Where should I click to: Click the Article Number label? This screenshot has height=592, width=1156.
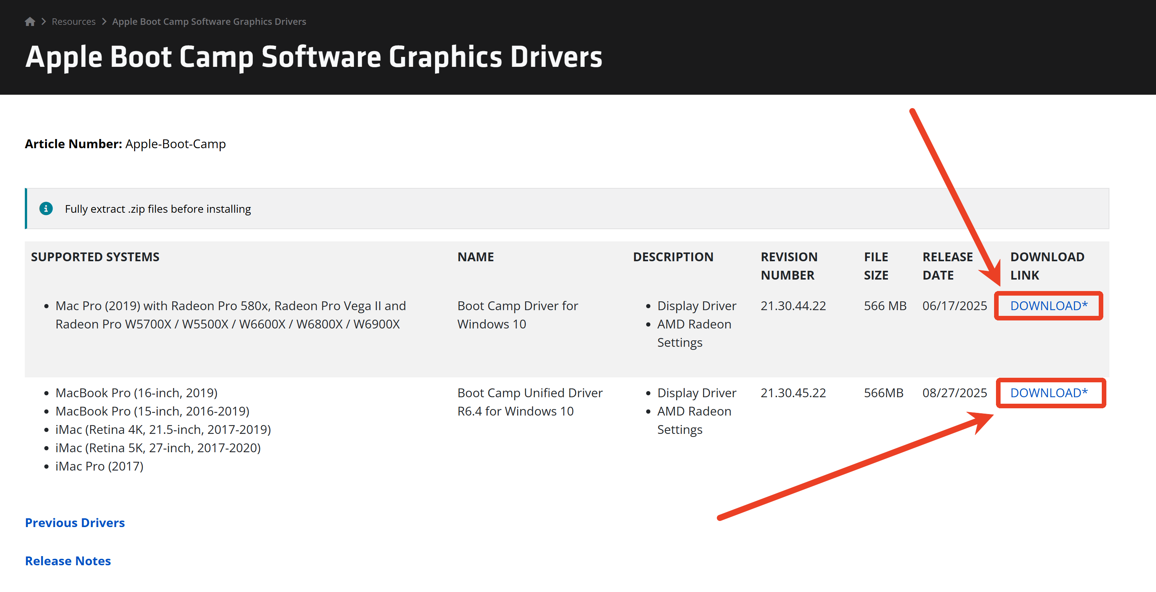(x=73, y=144)
